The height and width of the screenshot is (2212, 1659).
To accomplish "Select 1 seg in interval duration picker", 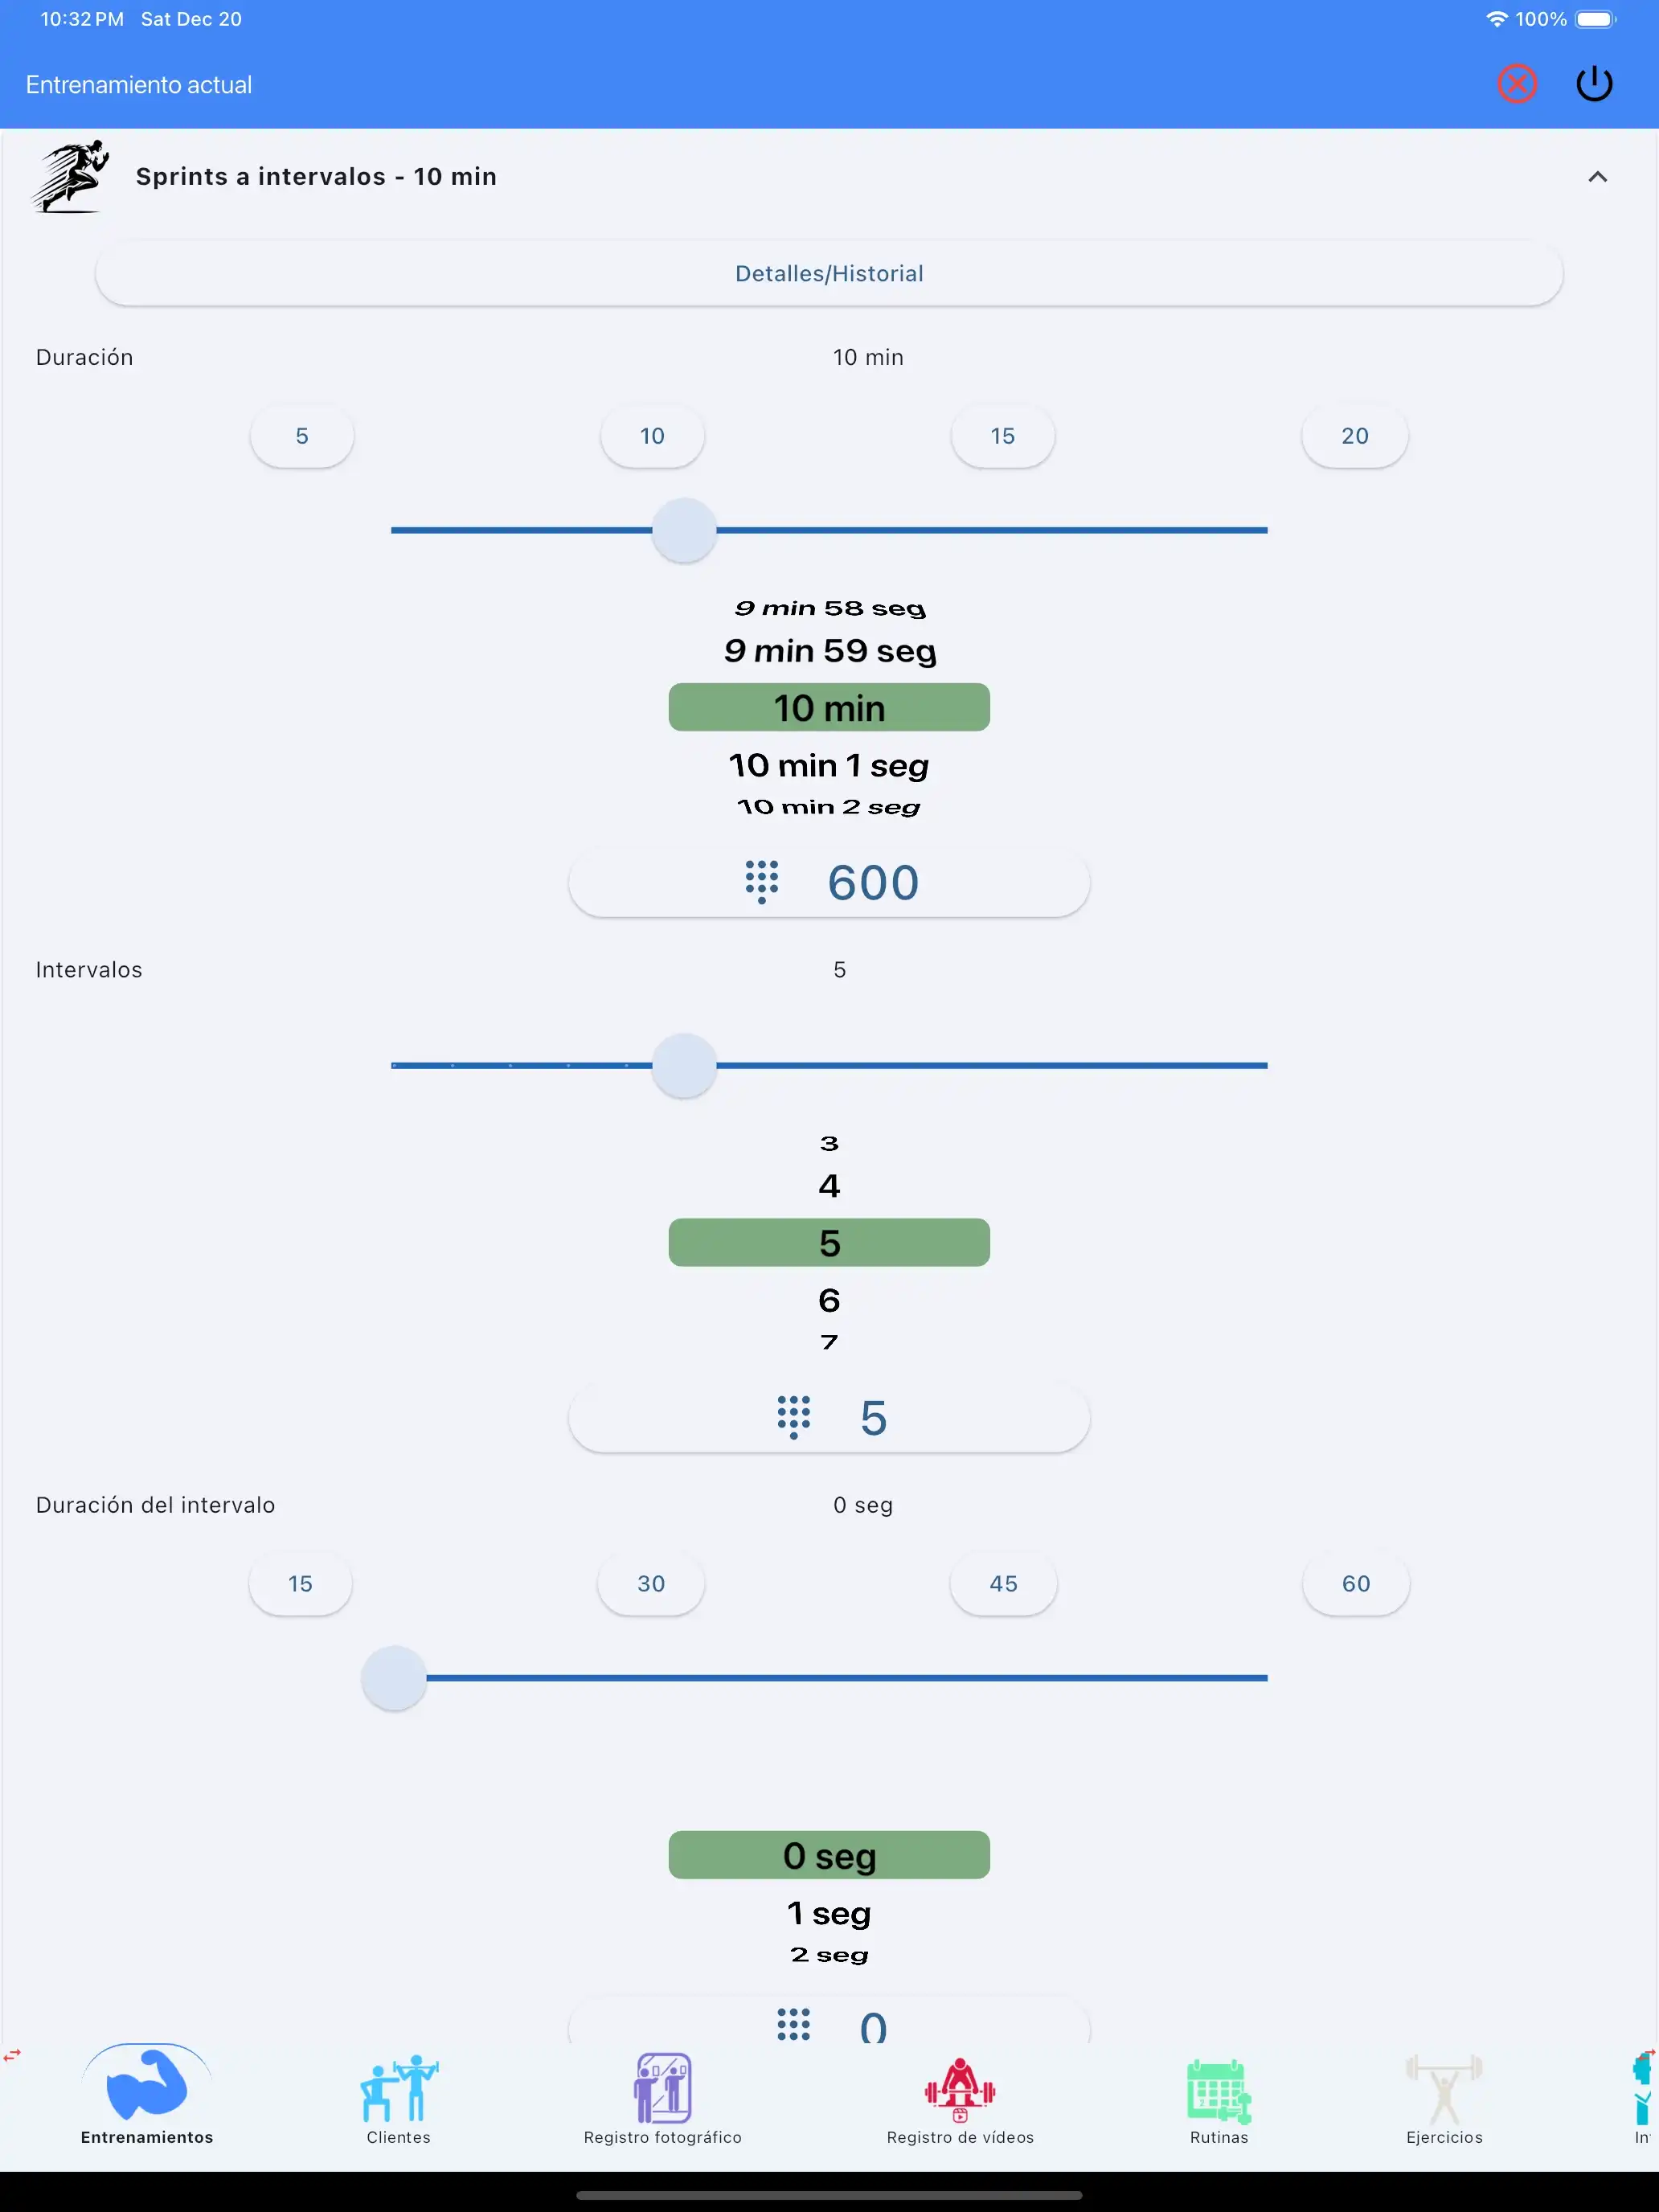I will pos(829,1911).
